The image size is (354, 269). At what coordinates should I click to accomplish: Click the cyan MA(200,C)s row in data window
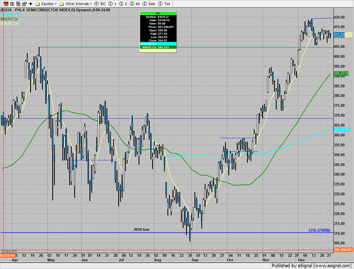tap(158, 44)
